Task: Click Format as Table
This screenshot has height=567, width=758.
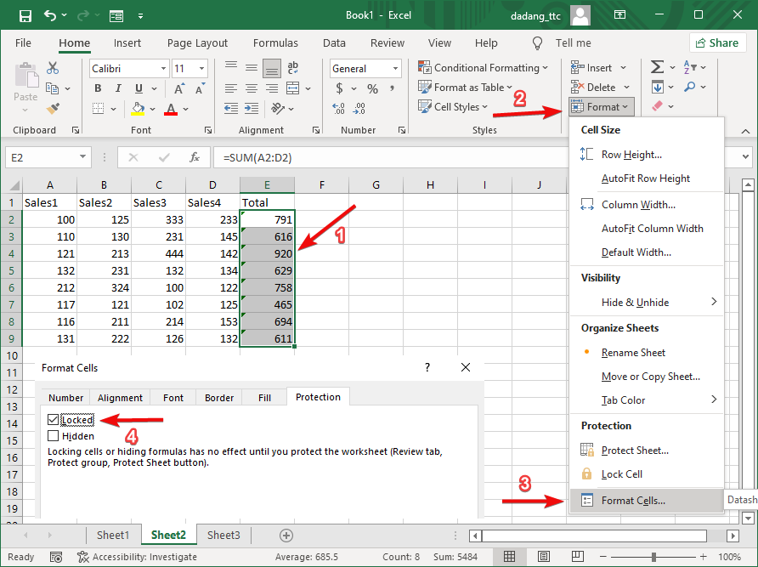Action: pyautogui.click(x=466, y=87)
